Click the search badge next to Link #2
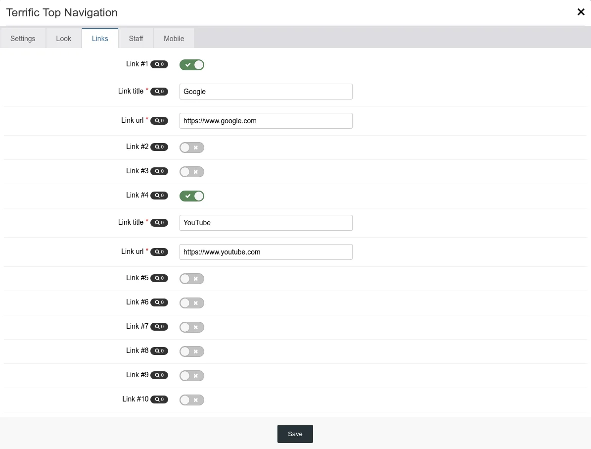 tap(159, 147)
